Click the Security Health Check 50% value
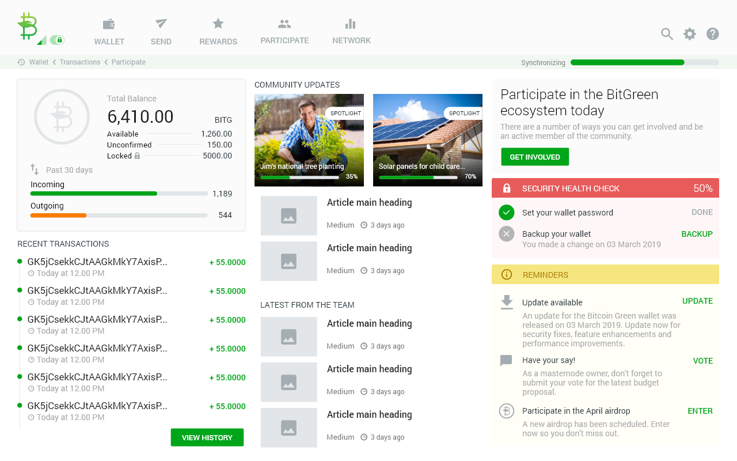Screen dimensions: 737x461 703,188
